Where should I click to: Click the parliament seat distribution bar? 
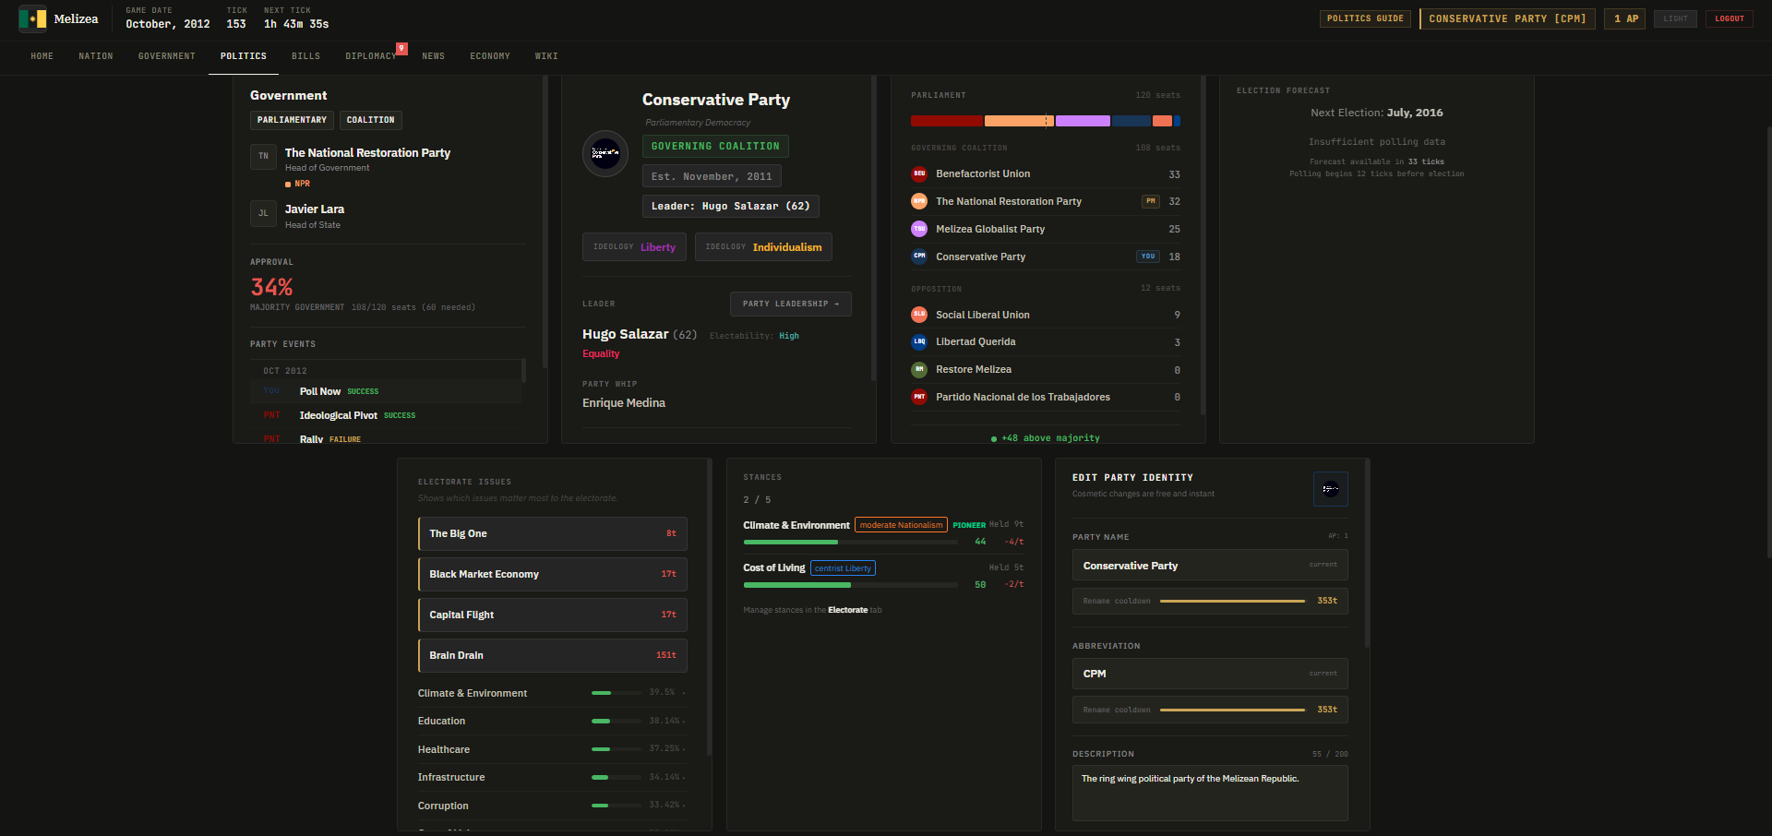coord(1045,121)
